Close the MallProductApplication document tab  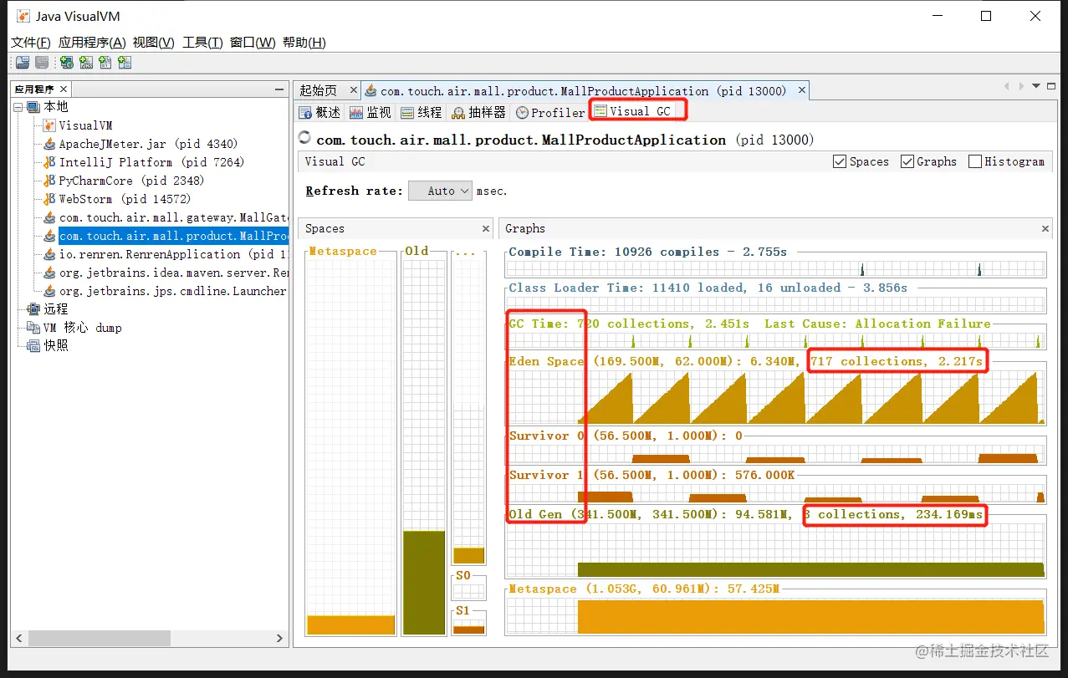(802, 90)
